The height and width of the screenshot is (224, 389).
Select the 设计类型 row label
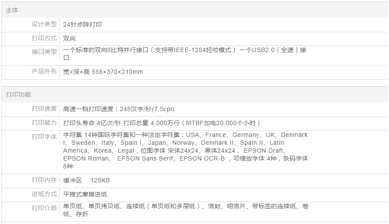coord(44,24)
